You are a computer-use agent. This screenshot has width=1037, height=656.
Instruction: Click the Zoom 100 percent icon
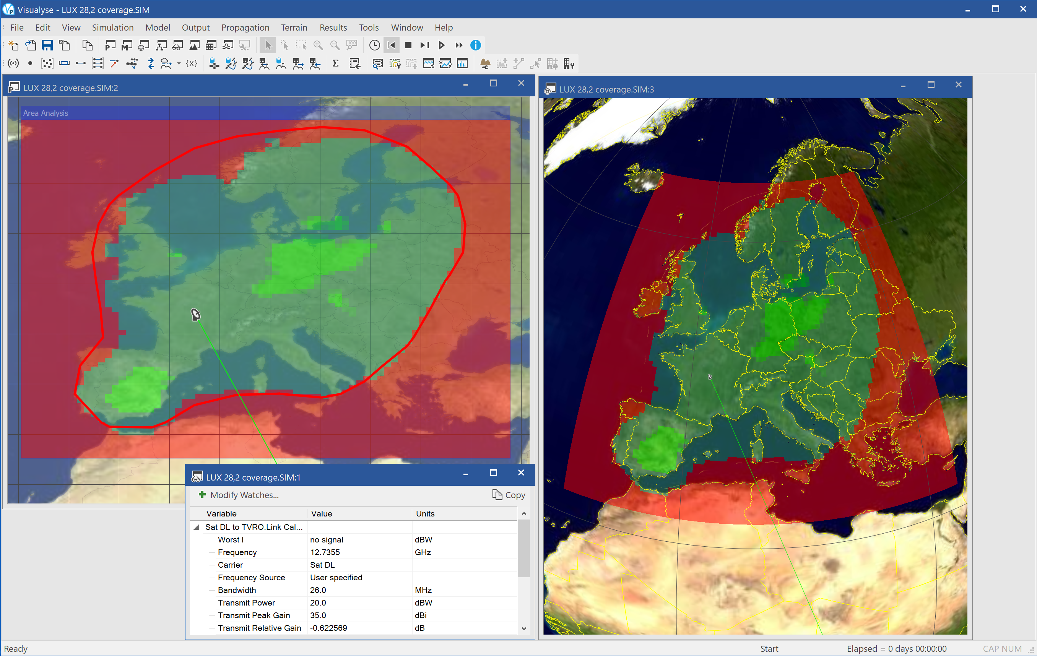pos(351,45)
